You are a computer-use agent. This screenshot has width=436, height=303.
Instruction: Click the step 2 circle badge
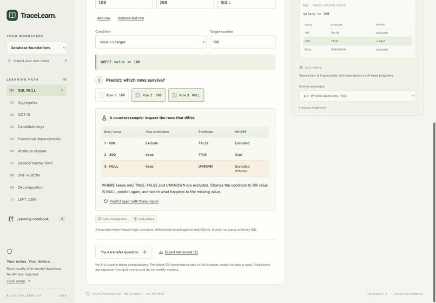coord(99,80)
